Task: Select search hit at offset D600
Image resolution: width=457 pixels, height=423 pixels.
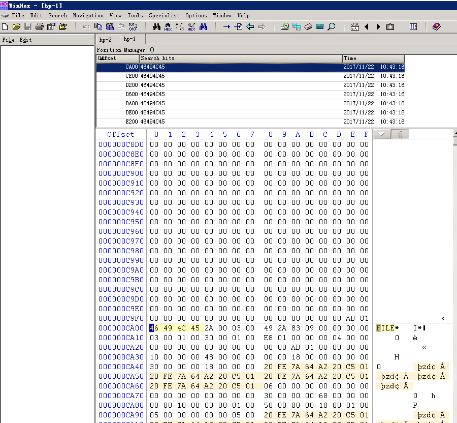Action: coord(250,94)
